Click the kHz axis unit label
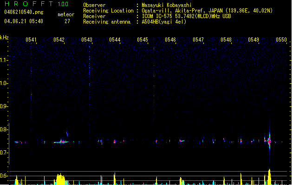Viewport: 292px width, 185px height. [x=4, y=37]
